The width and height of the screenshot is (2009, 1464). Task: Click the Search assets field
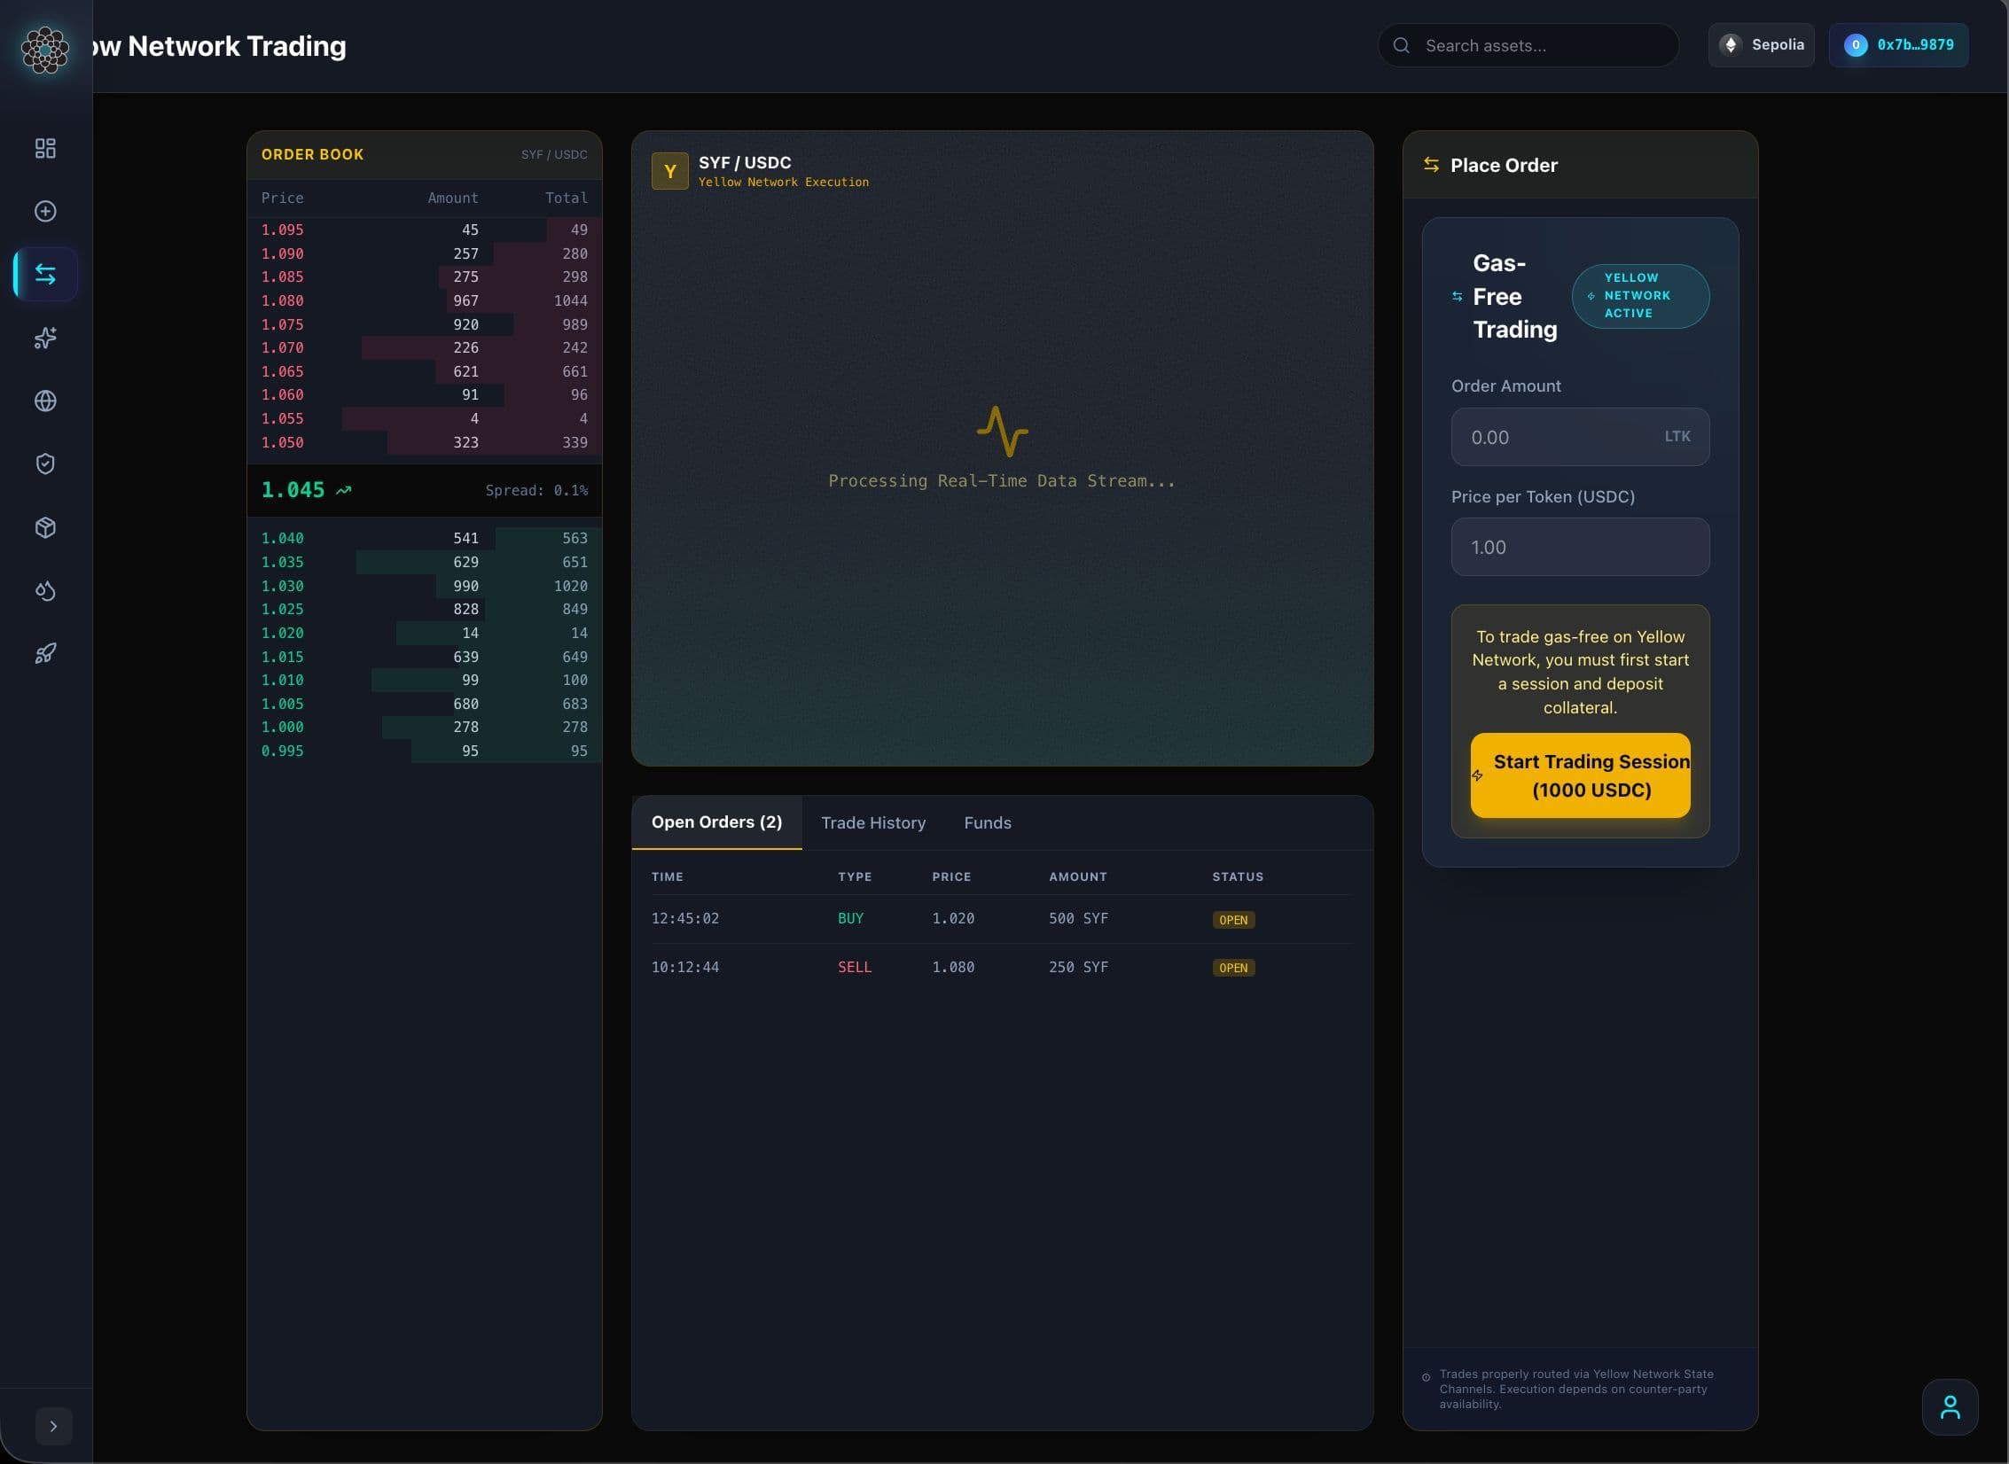click(1527, 45)
